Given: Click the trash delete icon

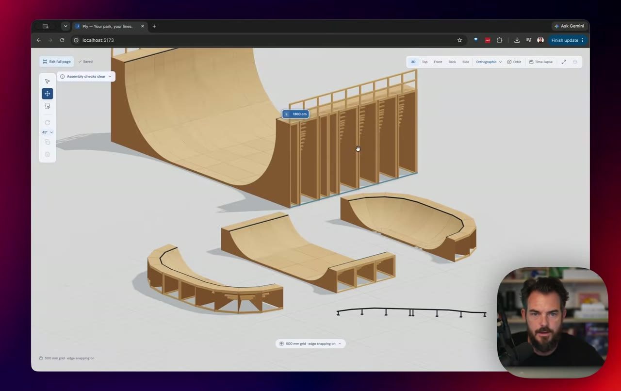Looking at the screenshot, I should click(x=47, y=154).
